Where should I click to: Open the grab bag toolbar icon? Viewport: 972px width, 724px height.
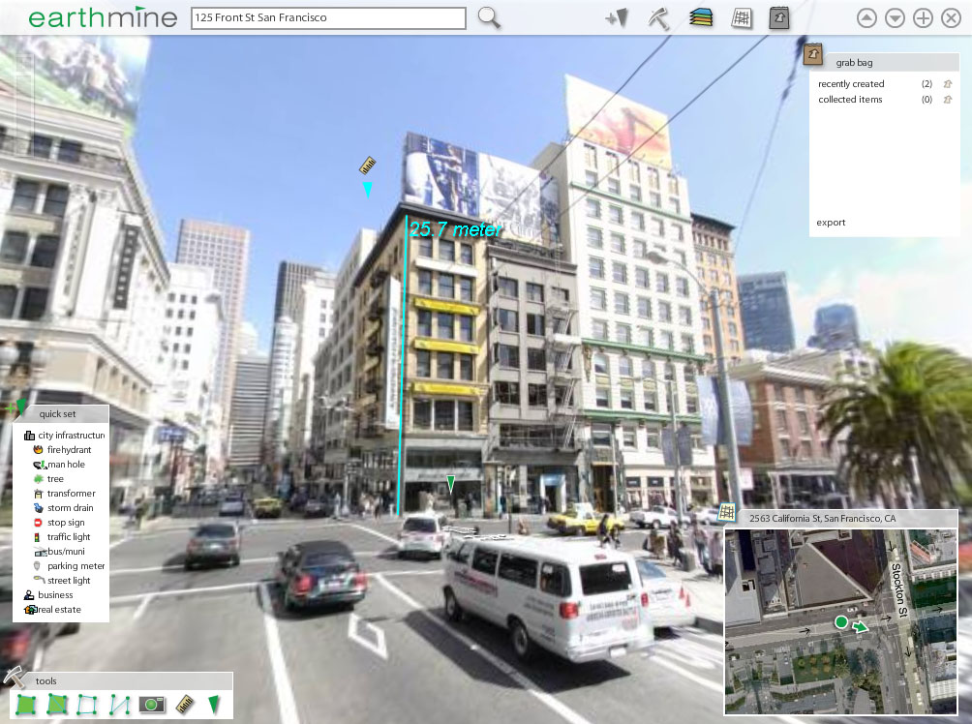tap(779, 18)
